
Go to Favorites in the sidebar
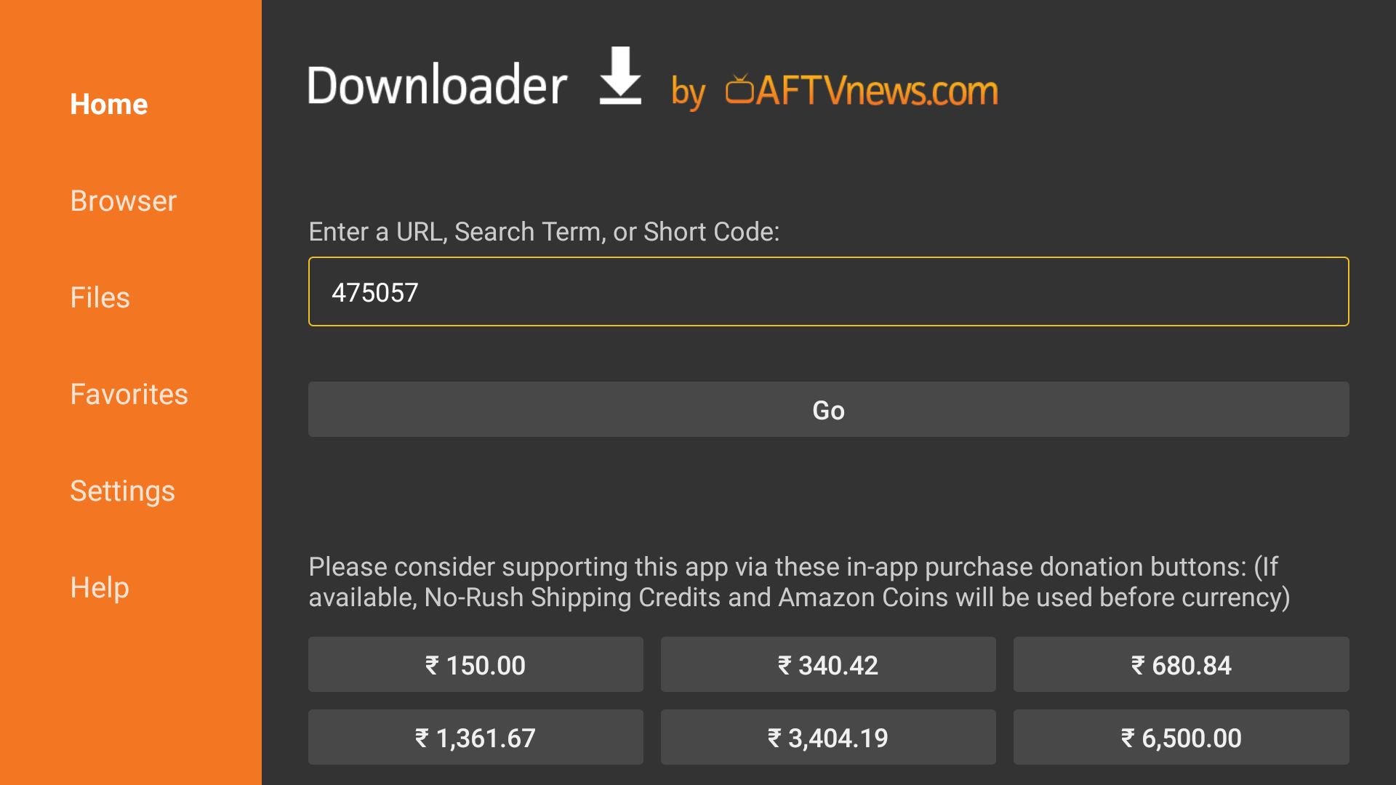[x=129, y=395]
